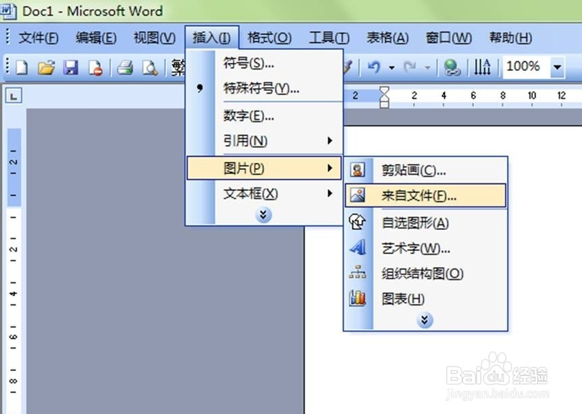This screenshot has height=414, width=582.
Task: Click the Insert Hyperlink globe icon
Action: 452,67
